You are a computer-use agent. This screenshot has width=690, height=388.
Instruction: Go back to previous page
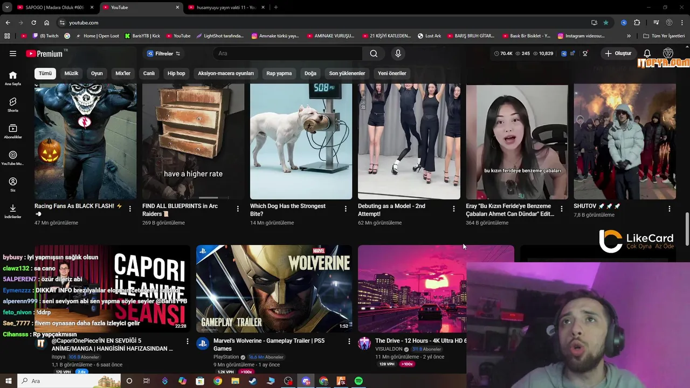[x=8, y=23]
